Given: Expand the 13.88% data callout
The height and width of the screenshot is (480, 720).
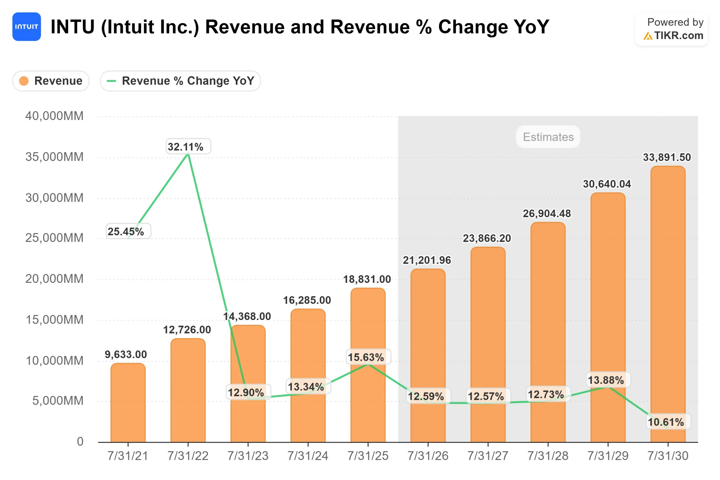Looking at the screenshot, I should pos(609,380).
